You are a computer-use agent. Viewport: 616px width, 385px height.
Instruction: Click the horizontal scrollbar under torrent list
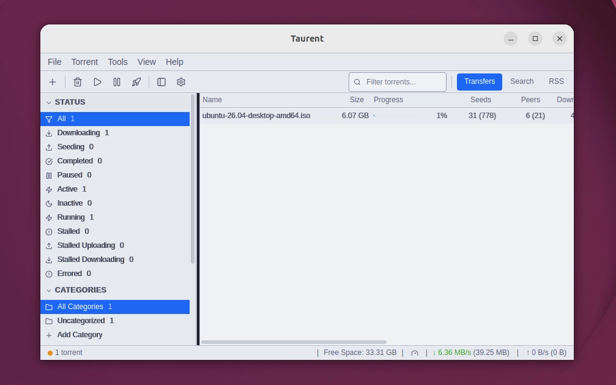click(x=294, y=342)
